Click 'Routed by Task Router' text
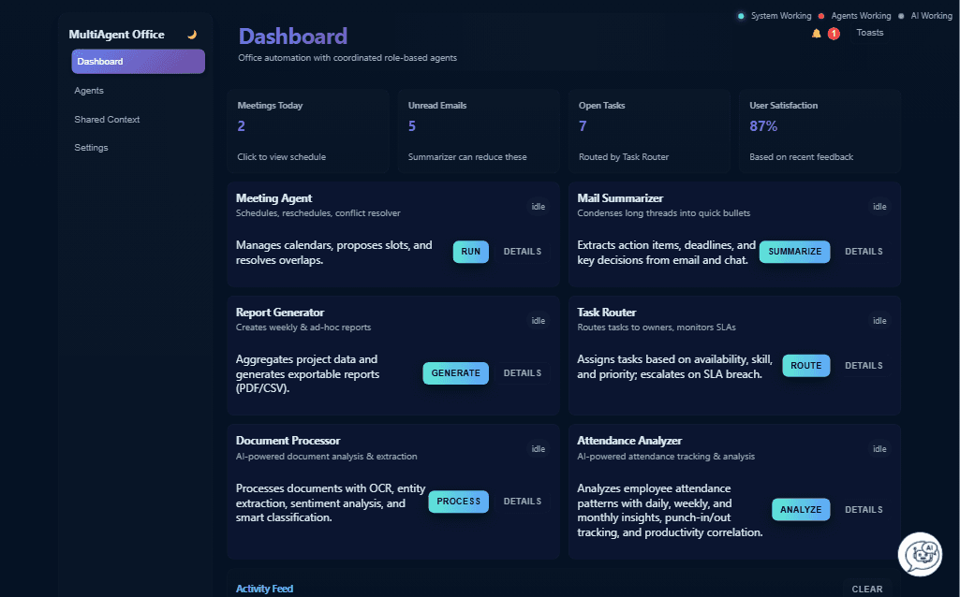The image size is (960, 597). (624, 157)
